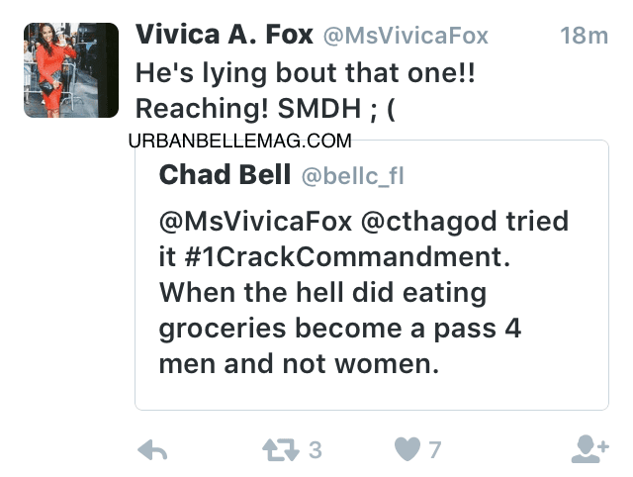Retweet this post using the retweet icon

[281, 449]
